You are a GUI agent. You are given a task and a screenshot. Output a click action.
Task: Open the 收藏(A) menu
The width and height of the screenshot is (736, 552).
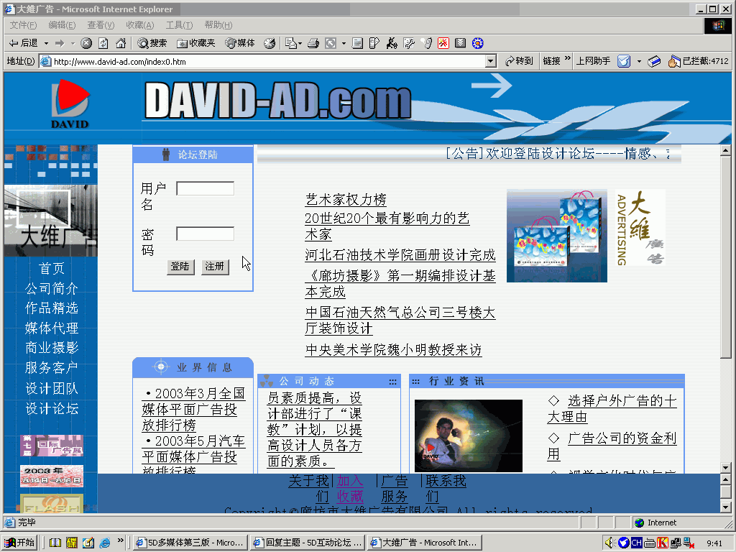[x=140, y=25]
